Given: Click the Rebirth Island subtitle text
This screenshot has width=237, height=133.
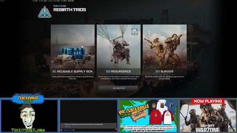Looking at the screenshot, I should tap(60, 6).
